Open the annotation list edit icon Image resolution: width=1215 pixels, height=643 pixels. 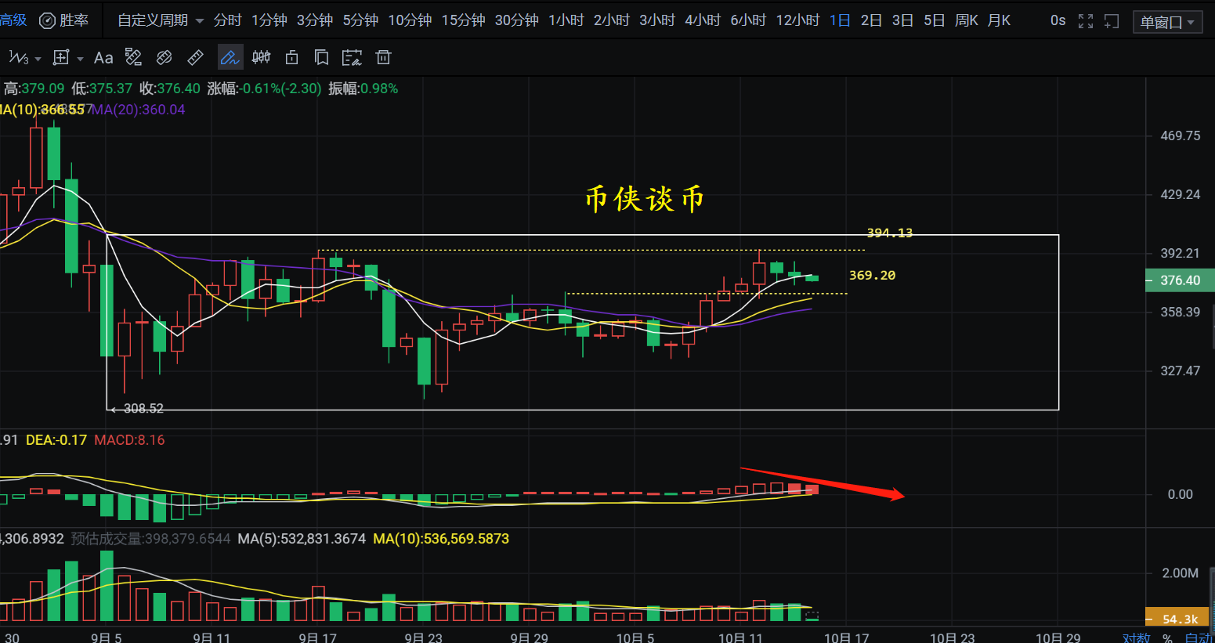tap(352, 57)
